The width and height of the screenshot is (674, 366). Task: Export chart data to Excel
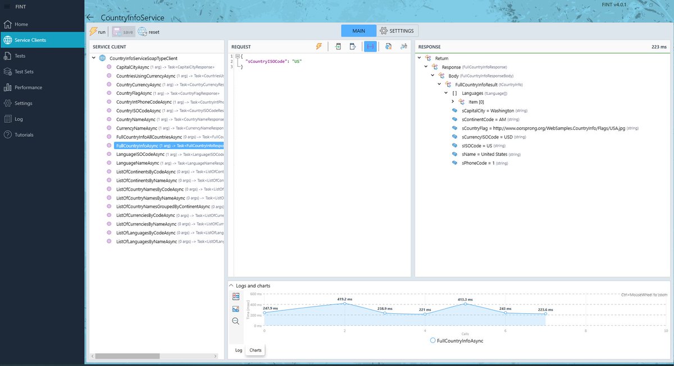pos(235,295)
